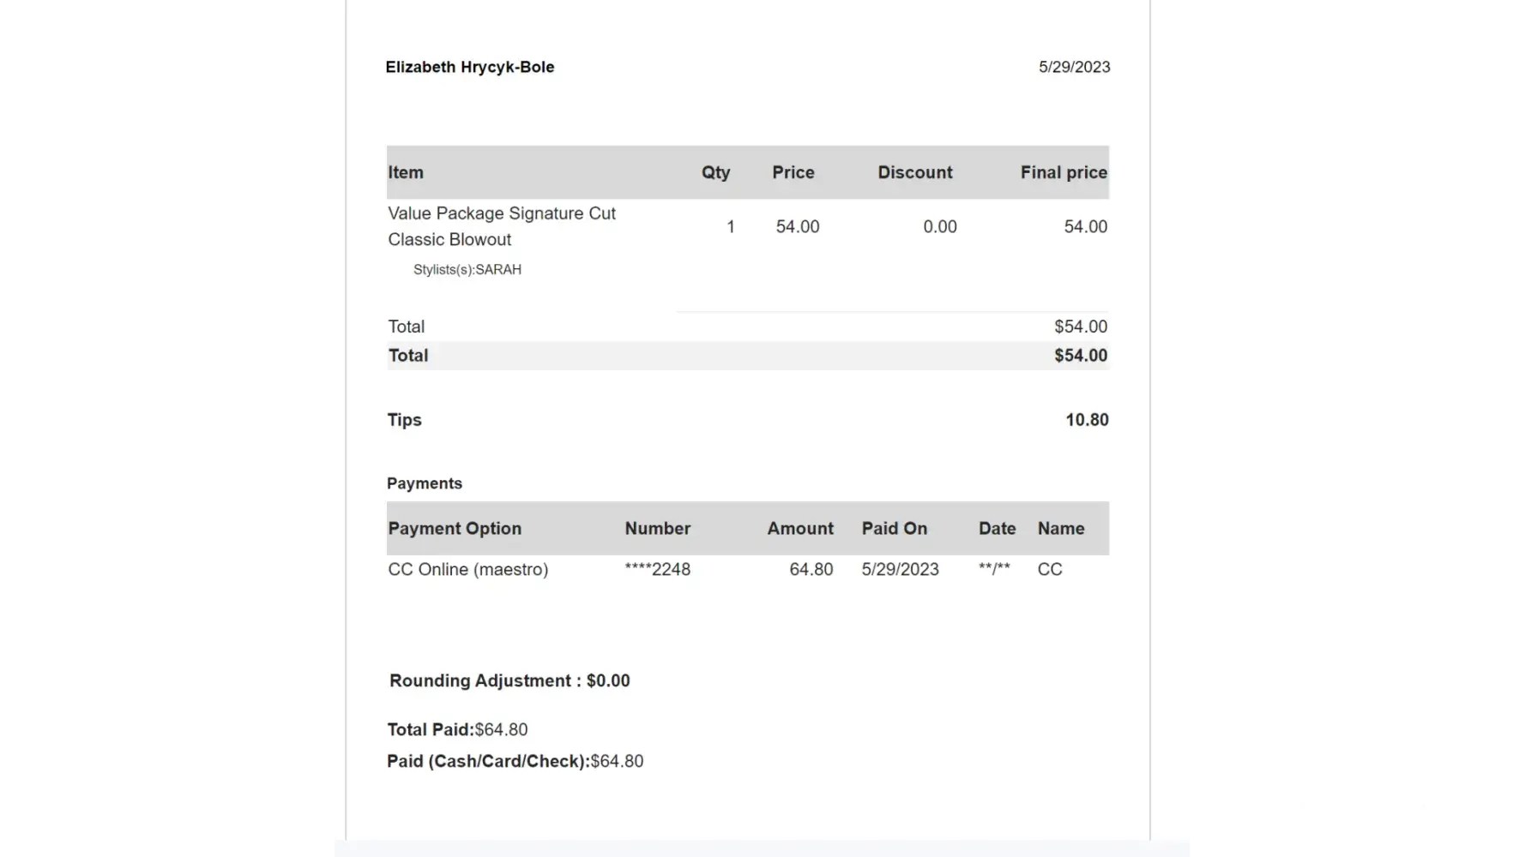Select the Final price column header
Viewport: 1525px width, 857px height.
point(1064,172)
